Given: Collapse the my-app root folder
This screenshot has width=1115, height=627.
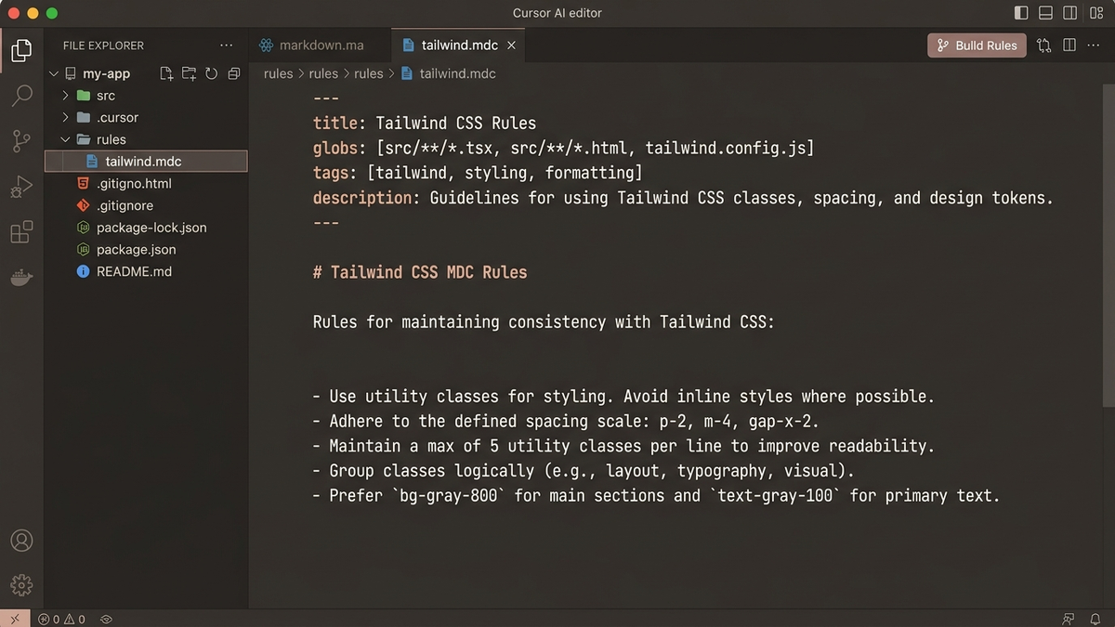Looking at the screenshot, I should coord(53,73).
